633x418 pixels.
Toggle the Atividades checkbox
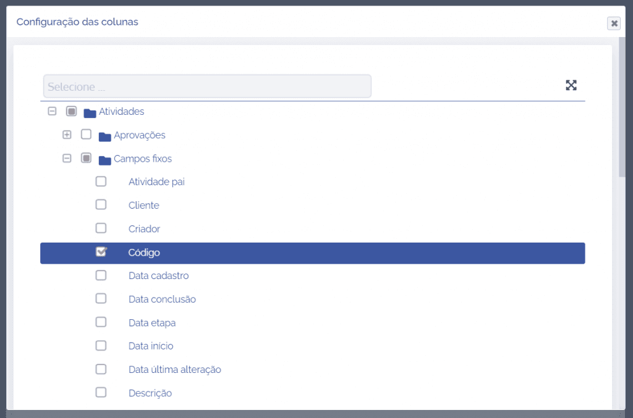coord(72,111)
